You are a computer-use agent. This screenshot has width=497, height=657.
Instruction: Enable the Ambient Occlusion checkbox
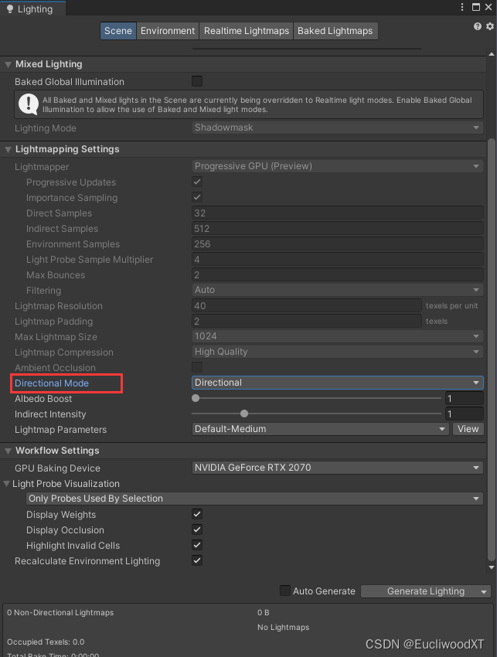pos(197,367)
